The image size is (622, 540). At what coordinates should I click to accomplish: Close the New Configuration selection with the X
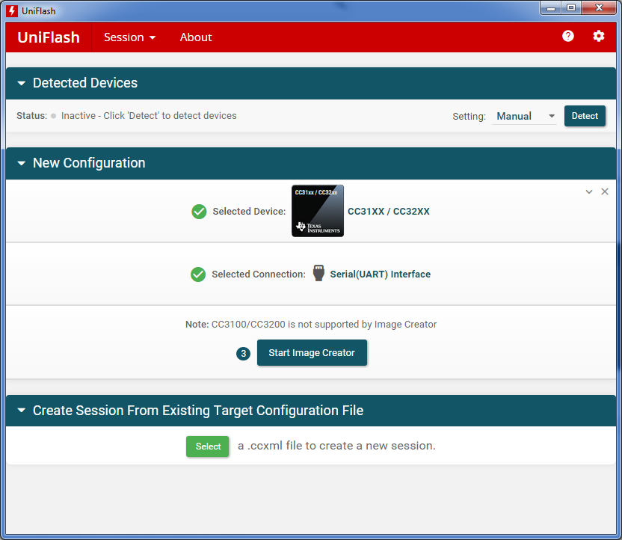(605, 191)
